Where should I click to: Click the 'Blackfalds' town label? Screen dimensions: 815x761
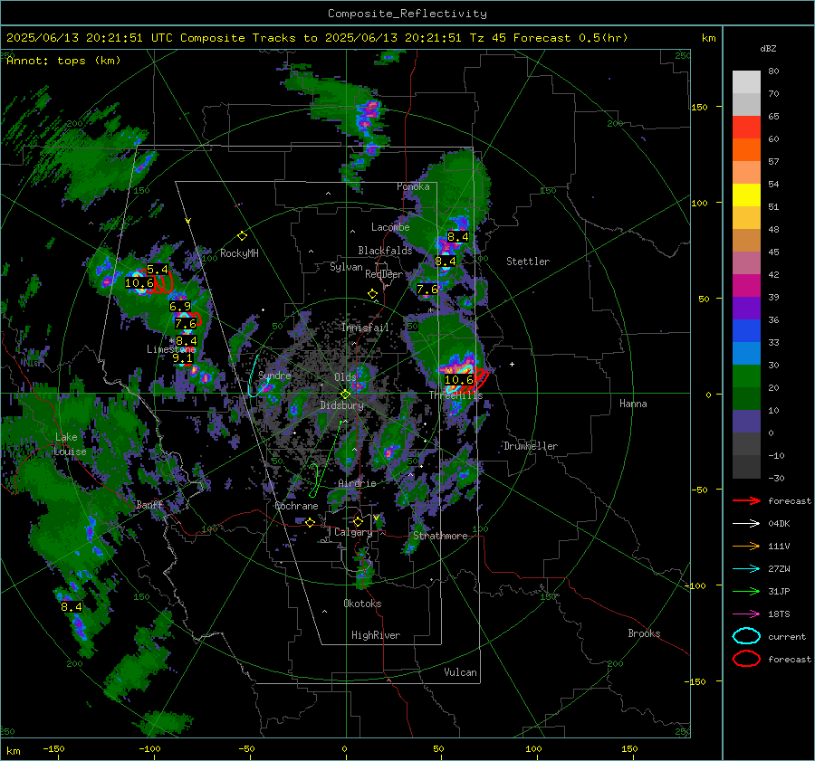point(385,251)
